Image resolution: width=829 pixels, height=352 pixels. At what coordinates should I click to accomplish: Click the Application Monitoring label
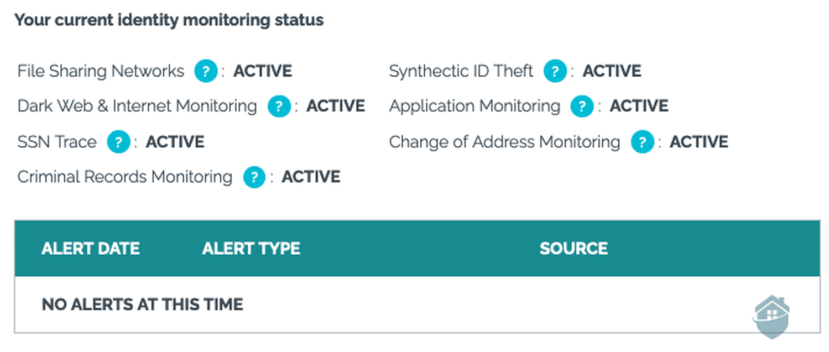pyautogui.click(x=475, y=106)
